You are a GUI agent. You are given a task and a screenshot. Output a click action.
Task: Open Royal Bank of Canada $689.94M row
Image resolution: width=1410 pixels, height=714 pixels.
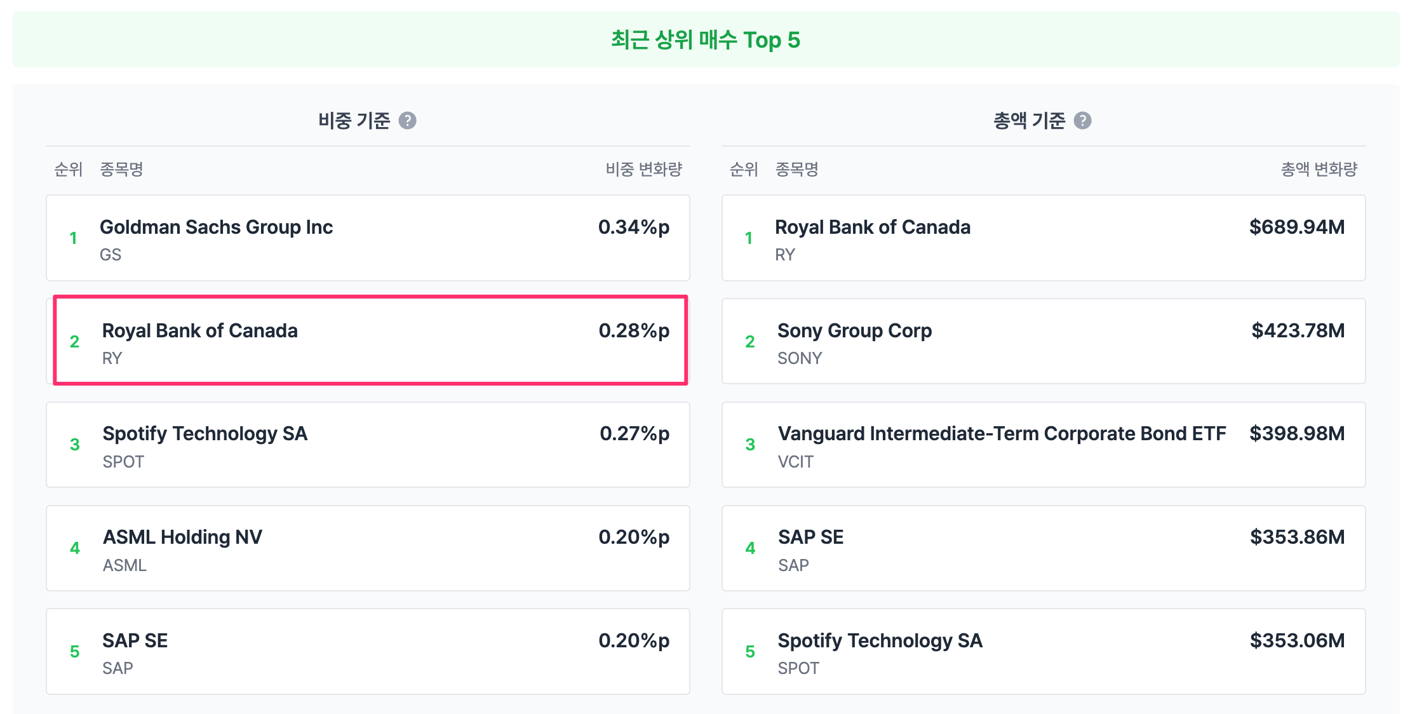(x=1043, y=238)
